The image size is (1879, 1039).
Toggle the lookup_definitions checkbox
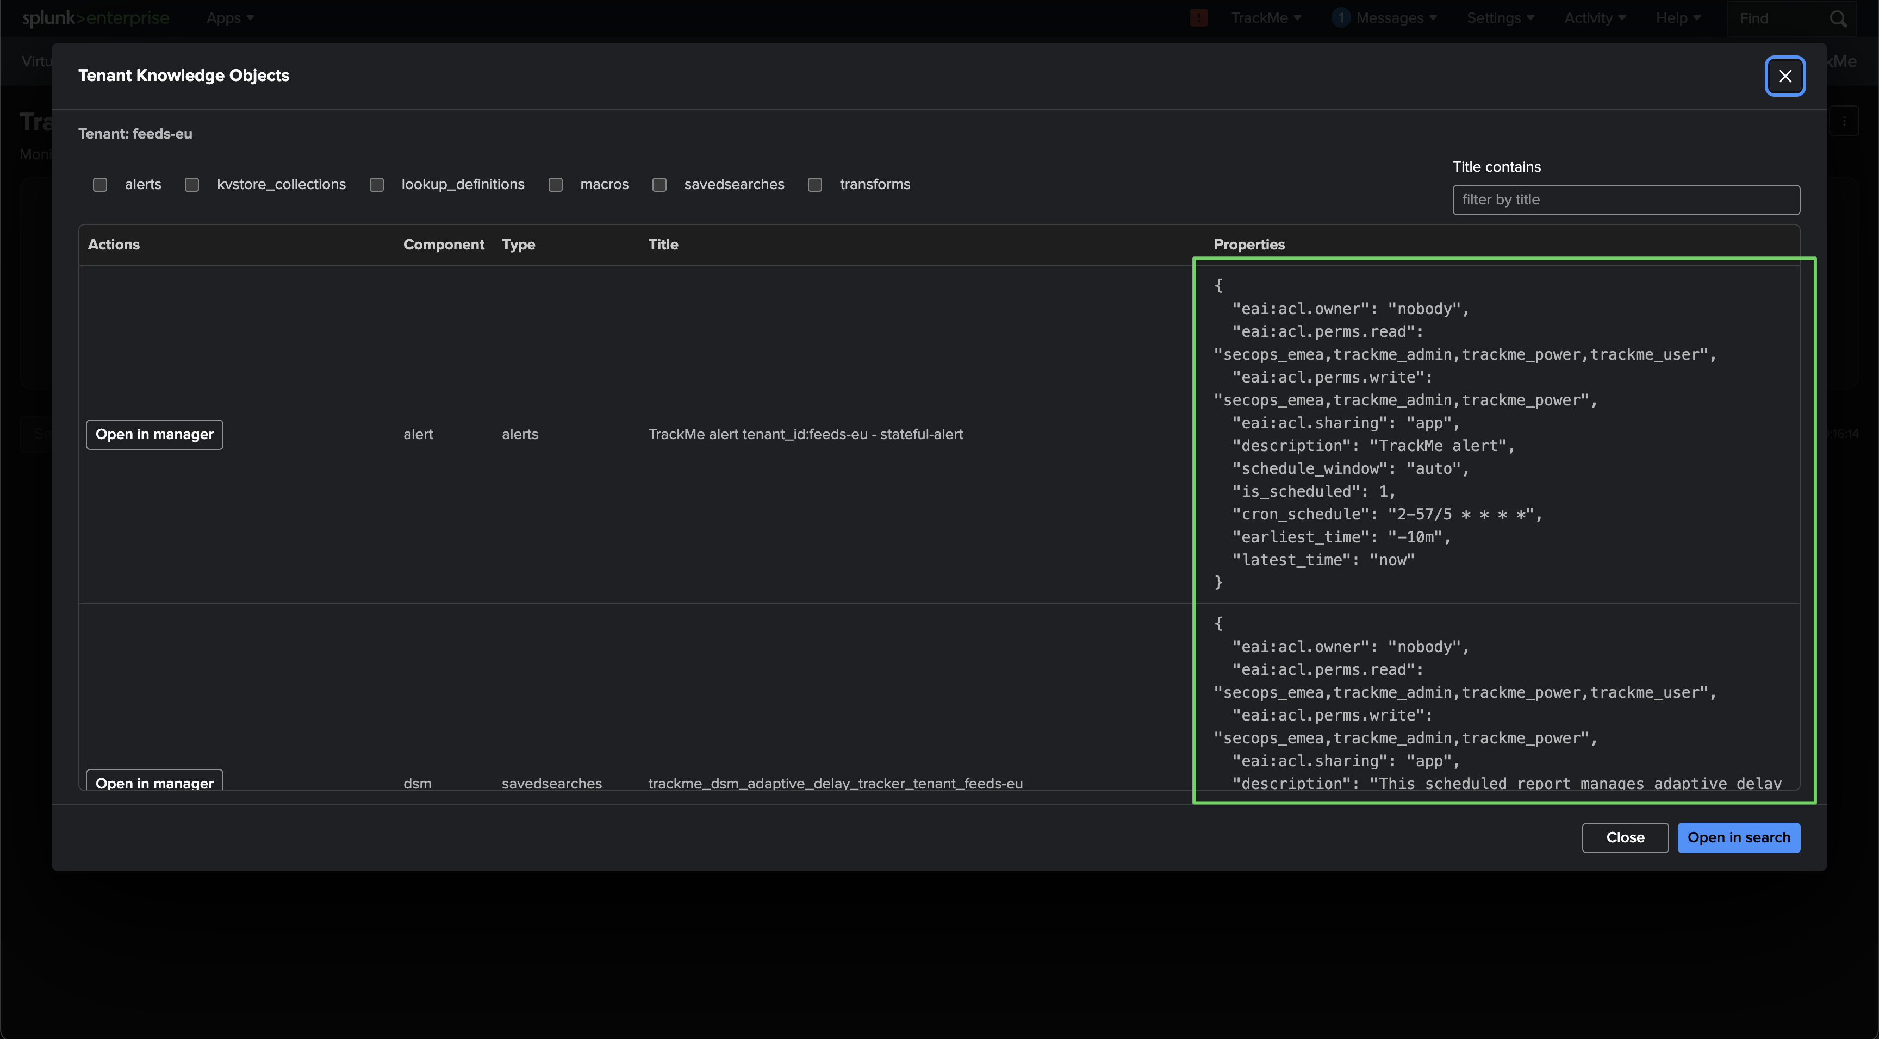pos(376,185)
